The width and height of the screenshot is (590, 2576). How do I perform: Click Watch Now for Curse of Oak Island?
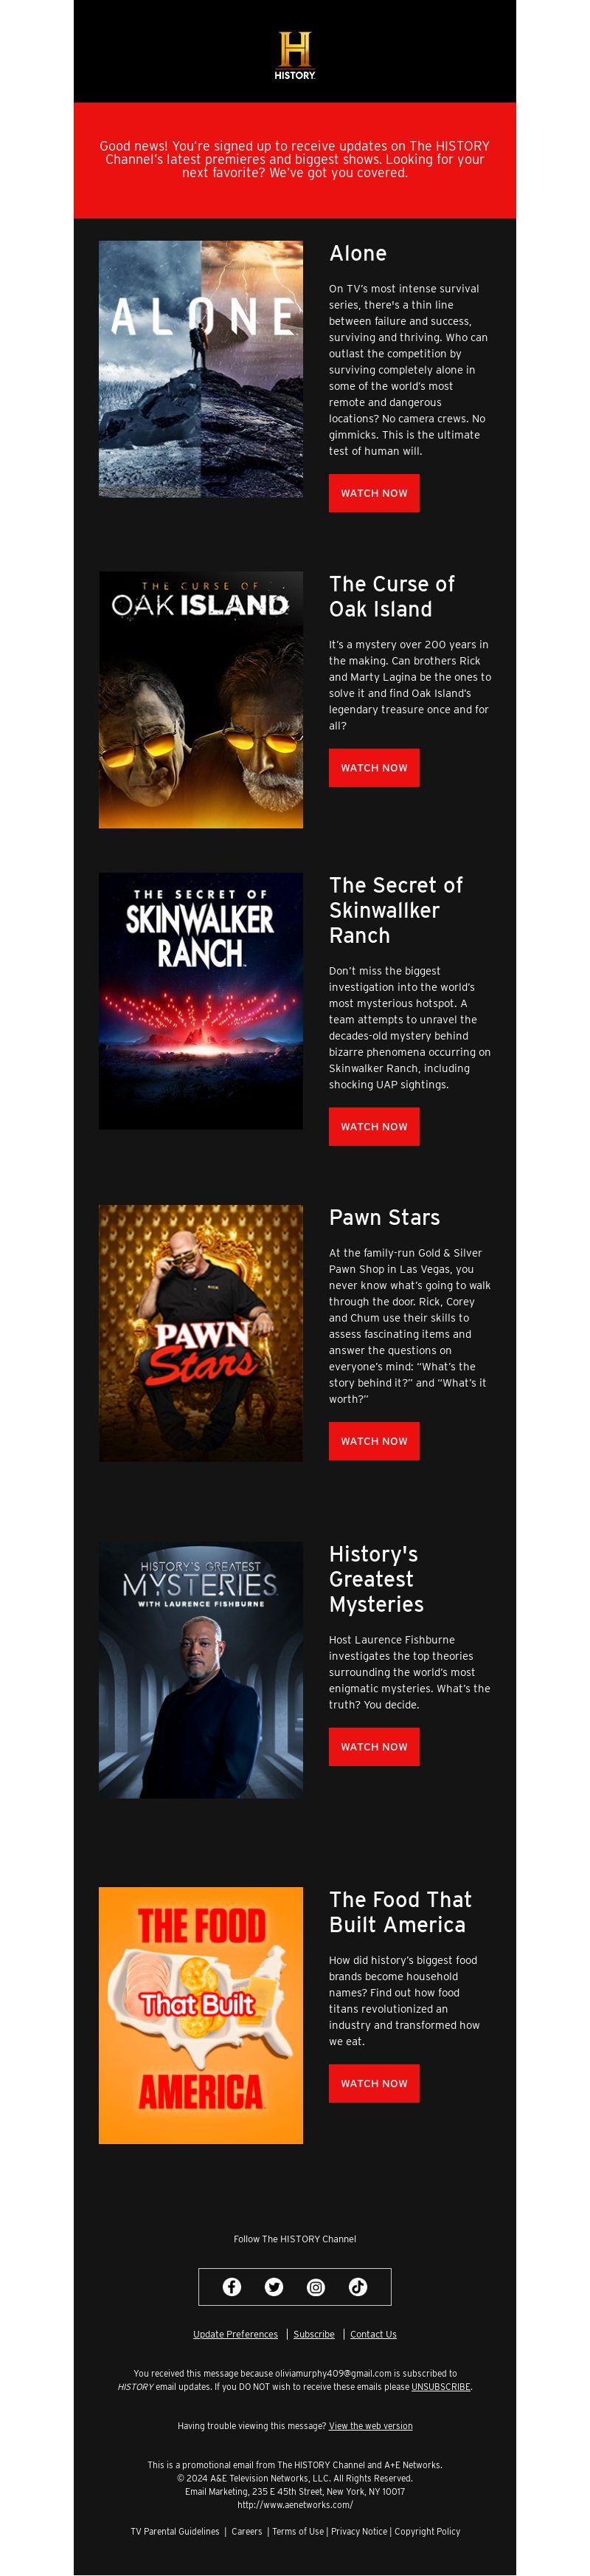(373, 768)
